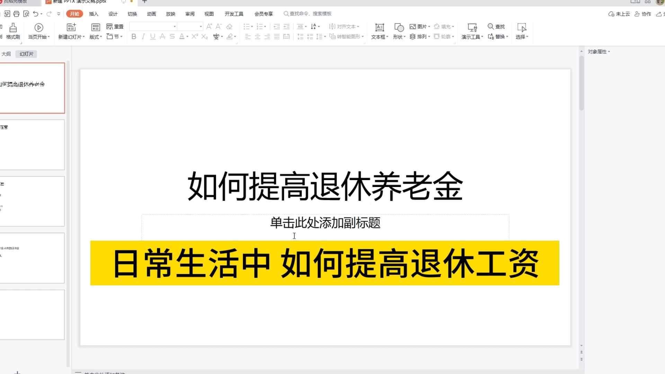Image resolution: width=665 pixels, height=374 pixels.
Task: Click the 未上云 cloud status button
Action: tap(619, 14)
